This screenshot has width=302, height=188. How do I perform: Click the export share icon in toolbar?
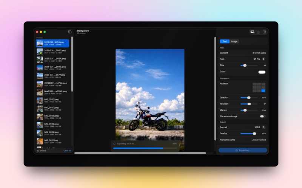(x=258, y=32)
